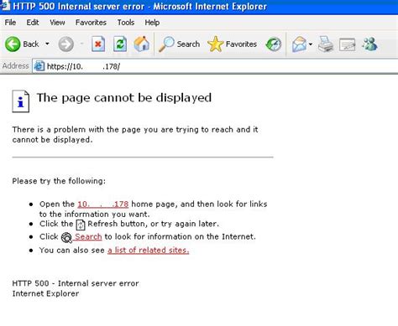Click 'Please try the following:' text
Image resolution: width=398 pixels, height=326 pixels.
coord(59,181)
